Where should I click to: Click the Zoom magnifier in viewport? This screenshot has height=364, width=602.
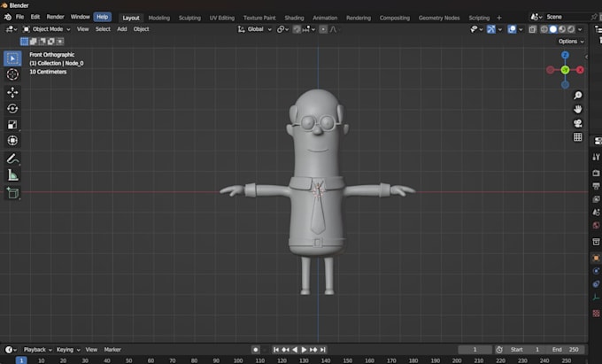(x=577, y=96)
